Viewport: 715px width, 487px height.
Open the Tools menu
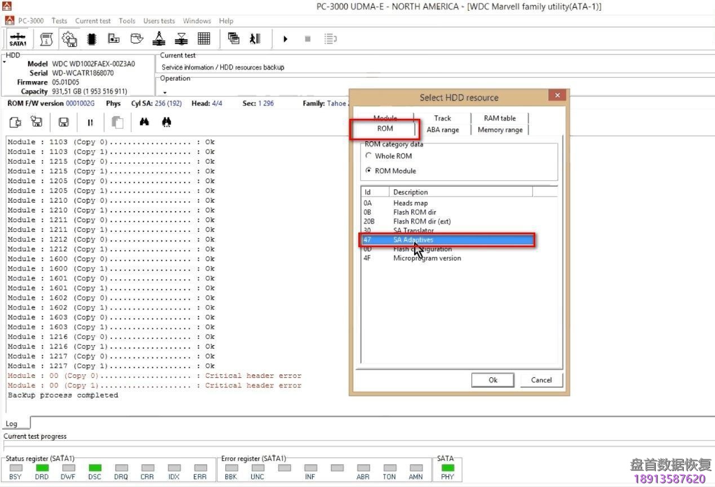[x=127, y=21]
